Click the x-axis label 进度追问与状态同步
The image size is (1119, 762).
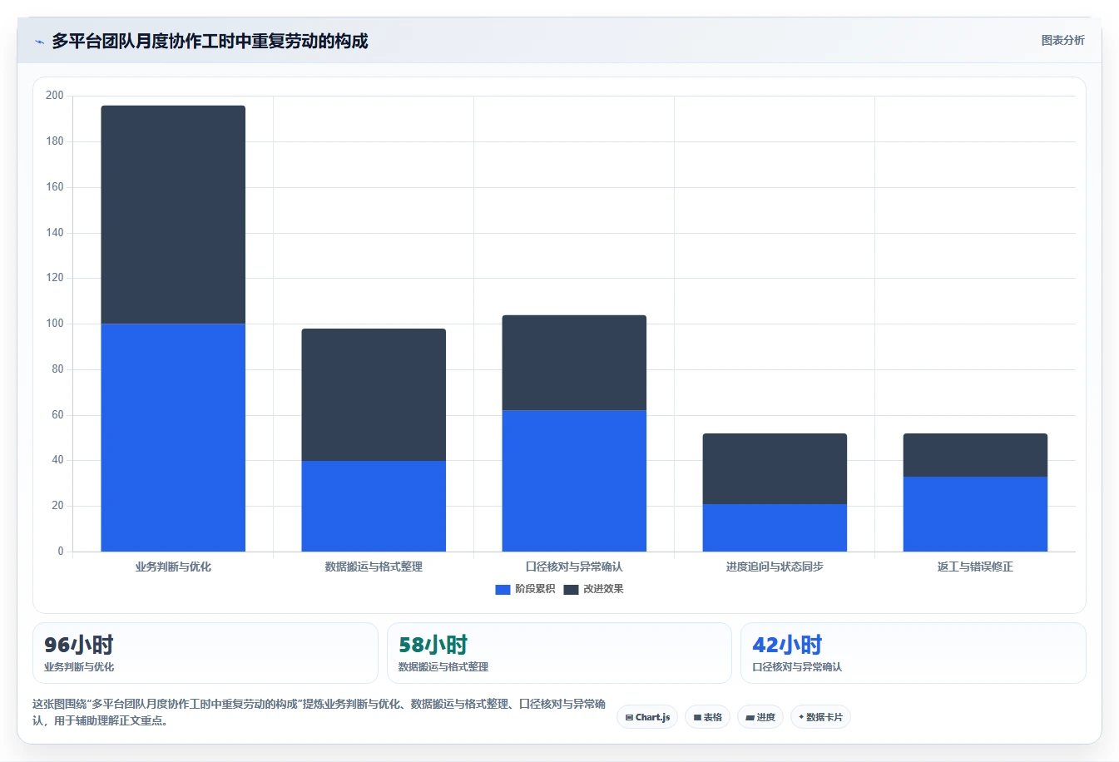[x=775, y=567]
